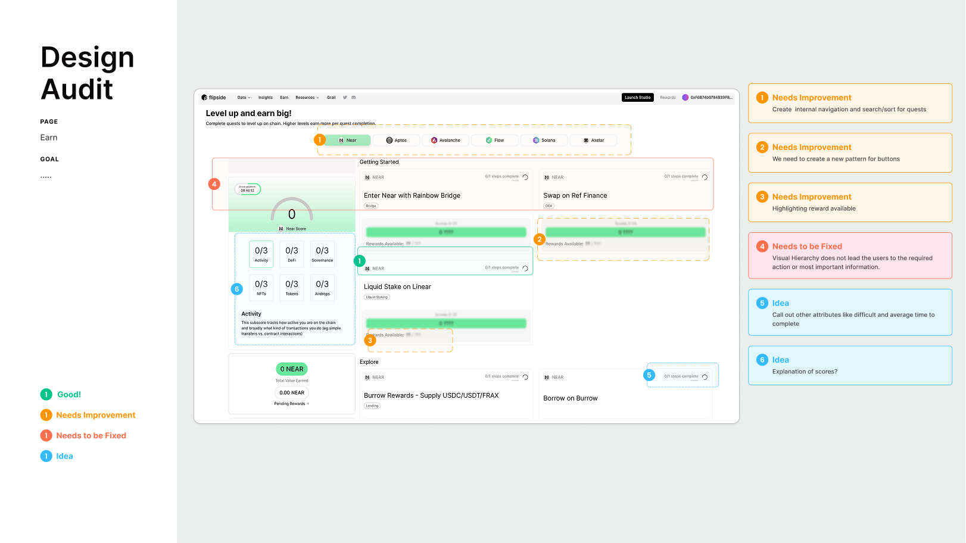The width and height of the screenshot is (966, 543).
Task: Open the Grail menu item
Action: (x=331, y=98)
